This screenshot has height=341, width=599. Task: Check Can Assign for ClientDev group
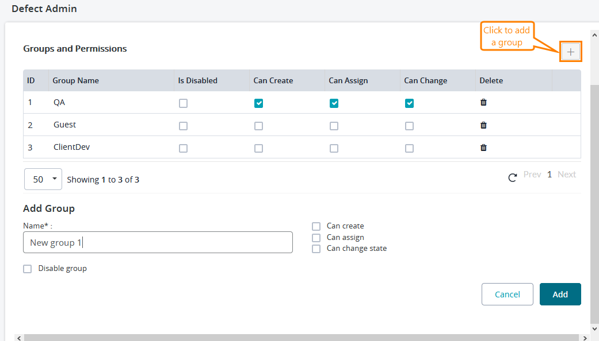coord(334,148)
